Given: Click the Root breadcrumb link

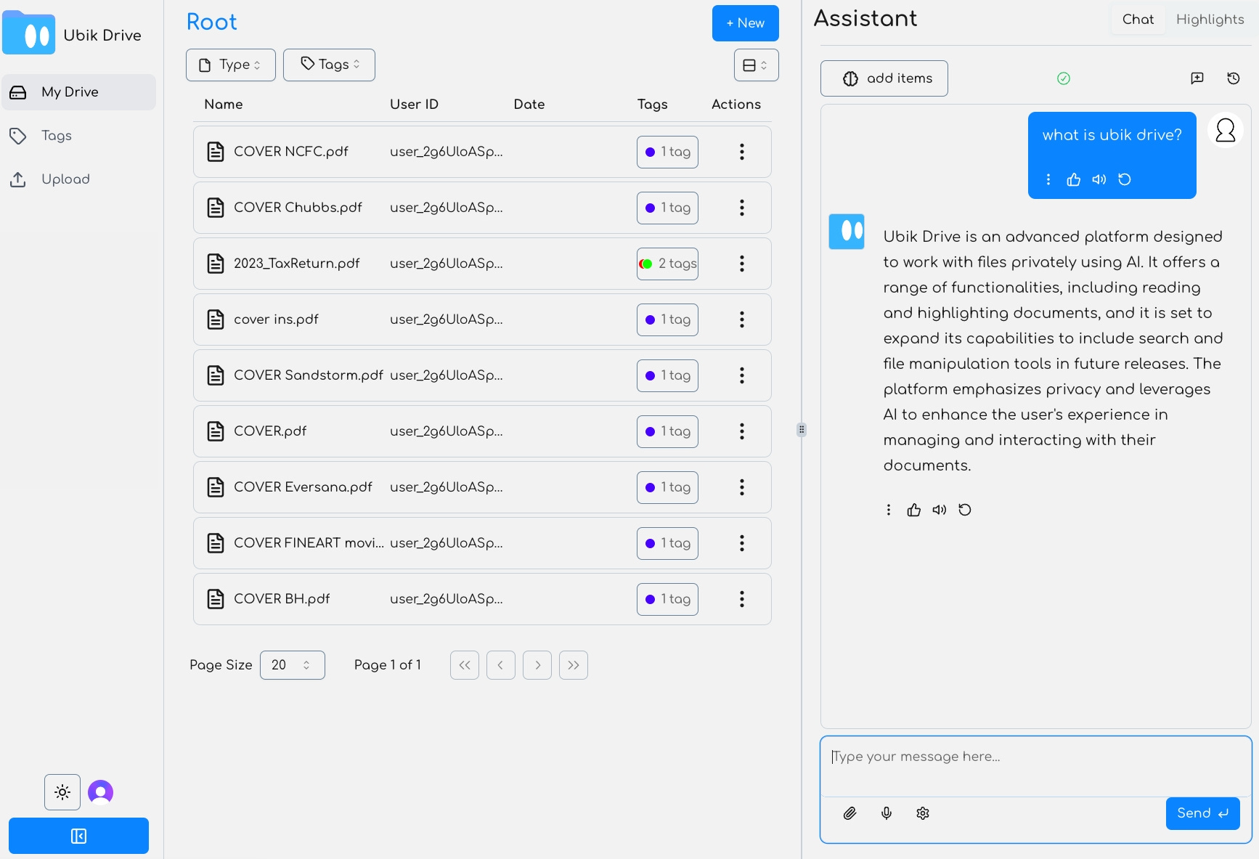Looking at the screenshot, I should pyautogui.click(x=211, y=22).
